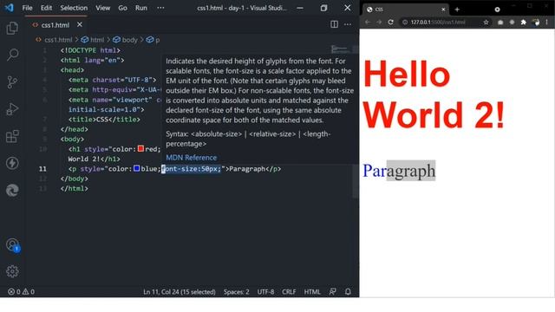This screenshot has height=312, width=555.
Task: Split the editor to the right
Action: (334, 24)
